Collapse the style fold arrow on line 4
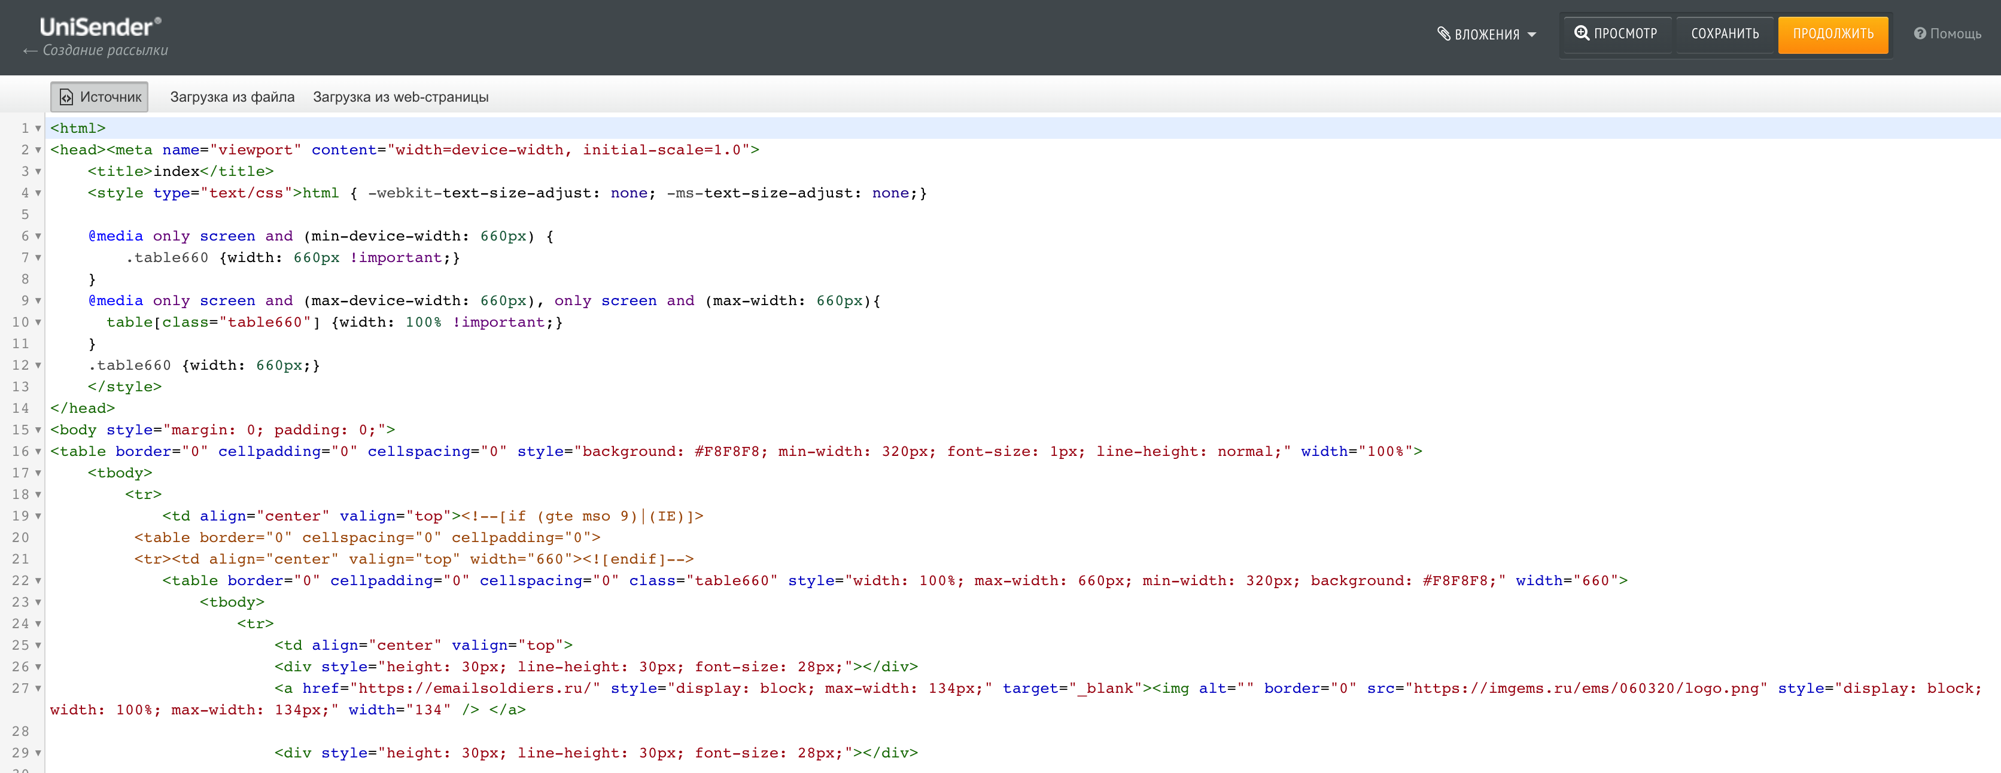This screenshot has height=773, width=2001. [x=38, y=193]
